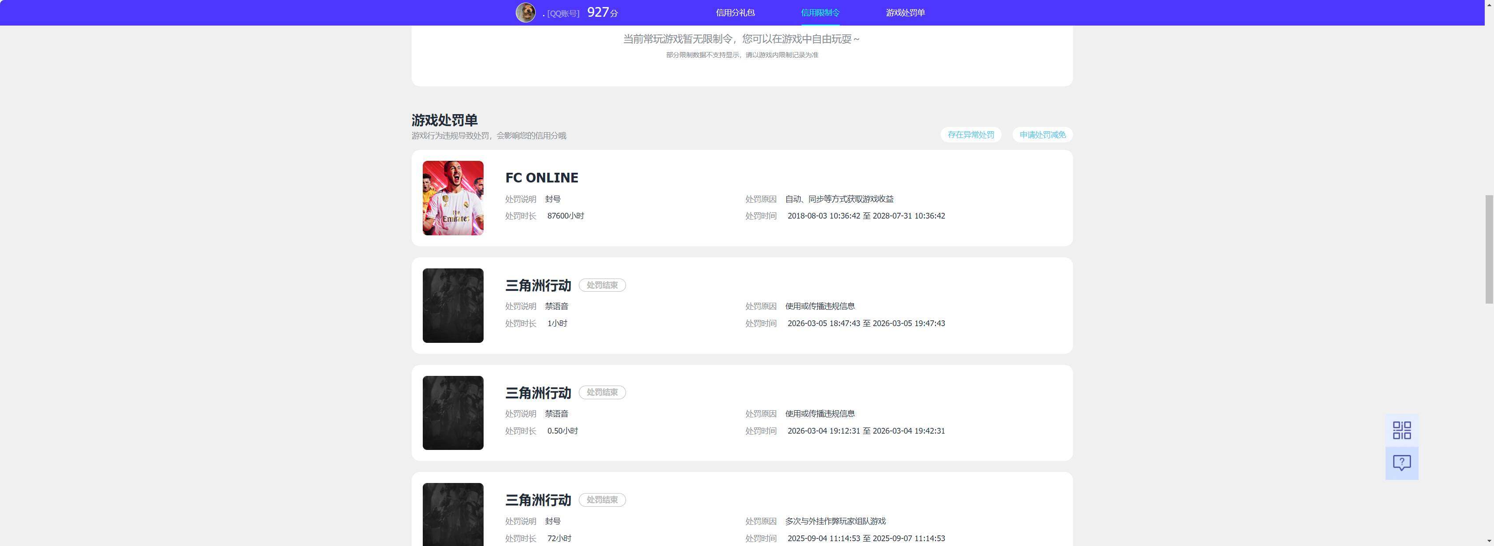The height and width of the screenshot is (546, 1494).
Task: Open the 信用分礼包 tab
Action: 735,13
